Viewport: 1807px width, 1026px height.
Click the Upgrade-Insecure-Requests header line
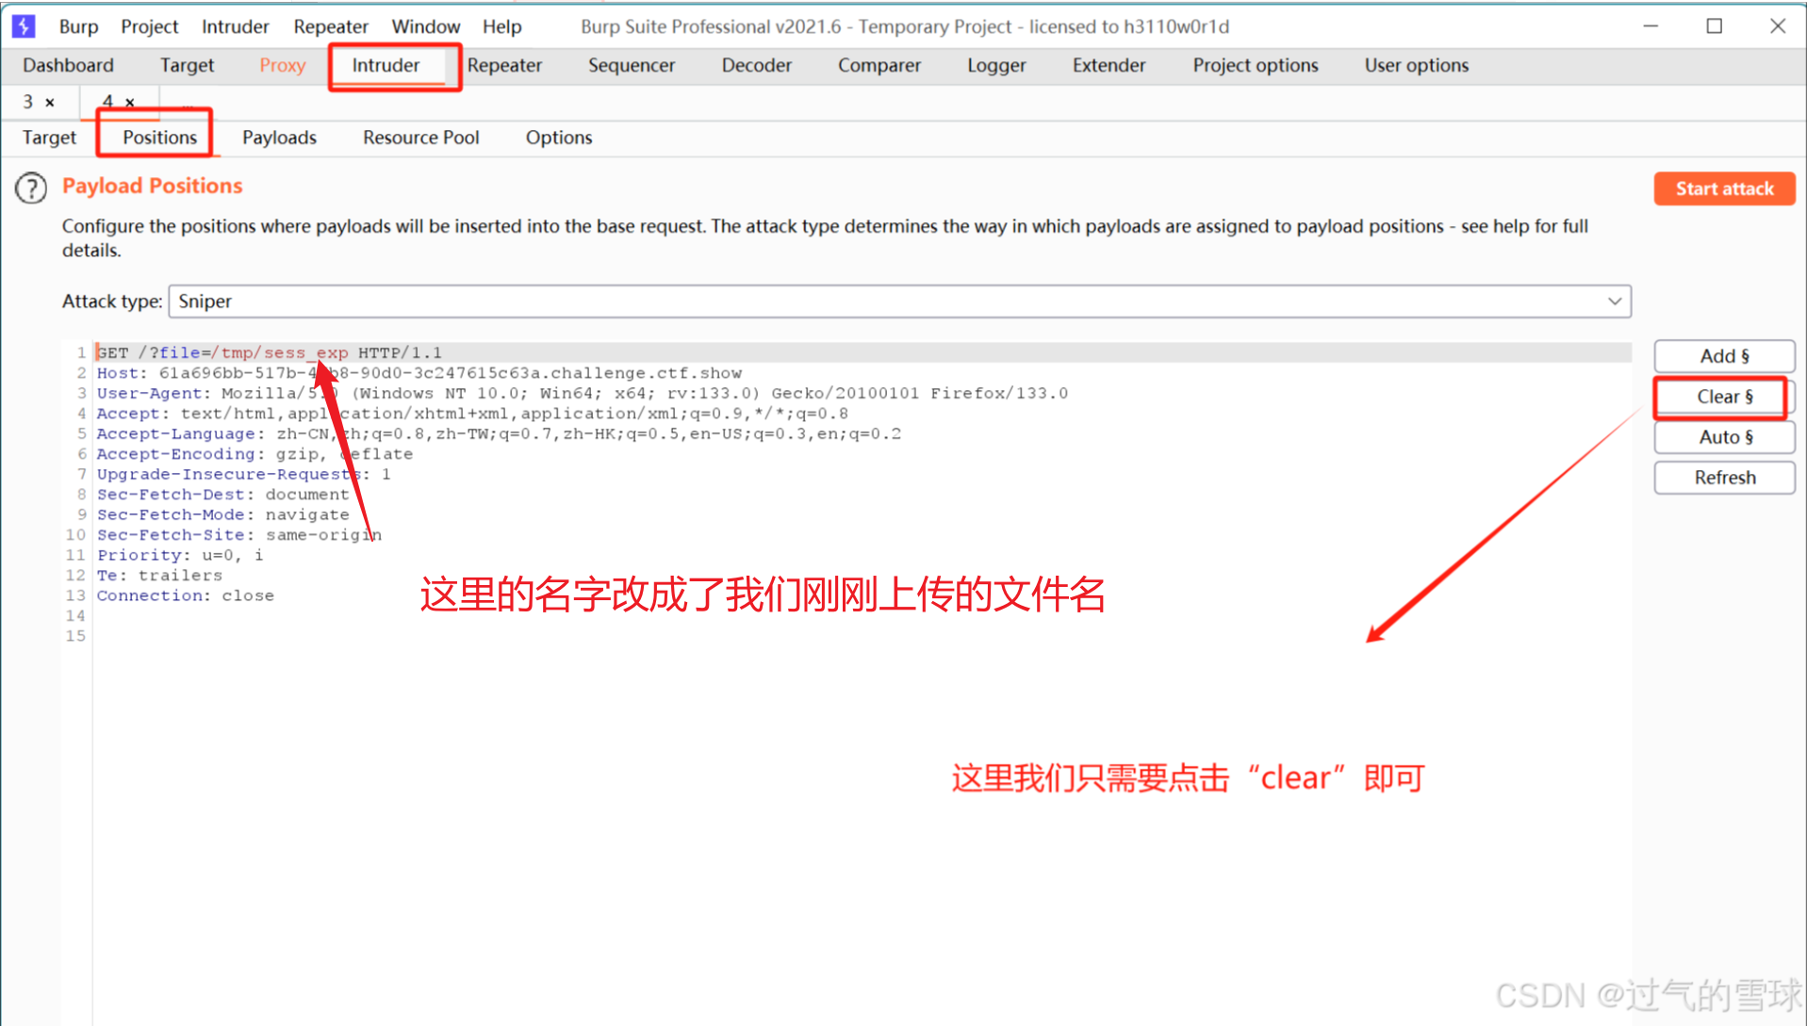coord(243,474)
